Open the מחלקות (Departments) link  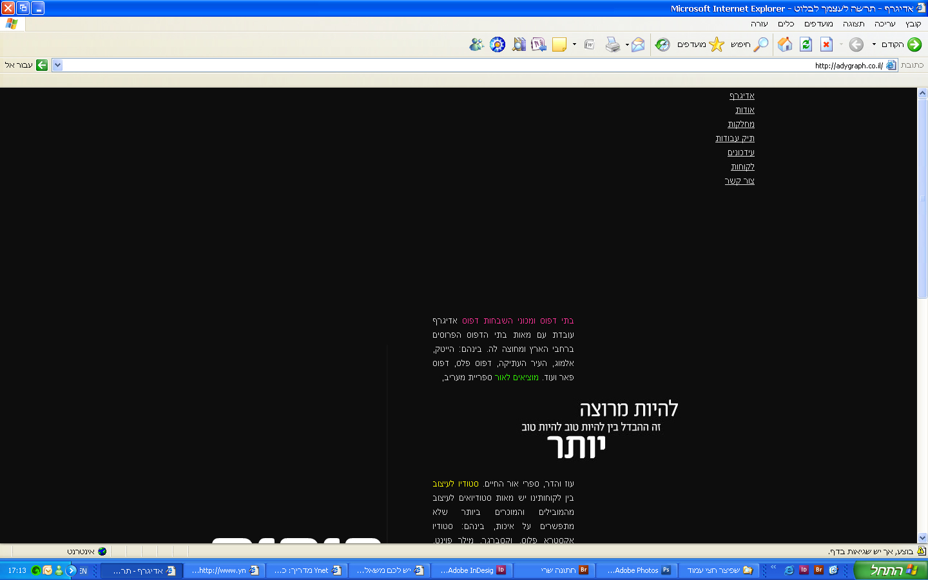click(741, 124)
